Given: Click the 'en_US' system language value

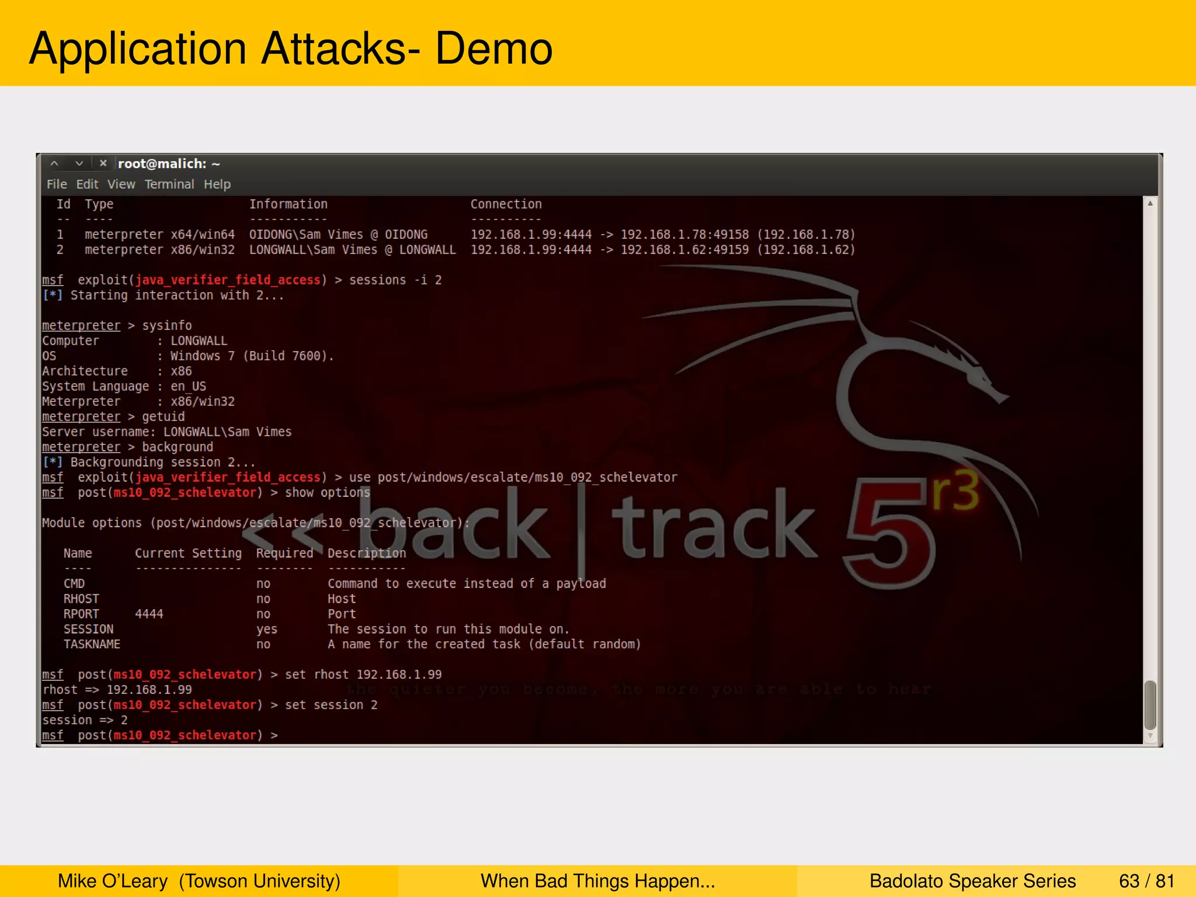Looking at the screenshot, I should pos(188,387).
